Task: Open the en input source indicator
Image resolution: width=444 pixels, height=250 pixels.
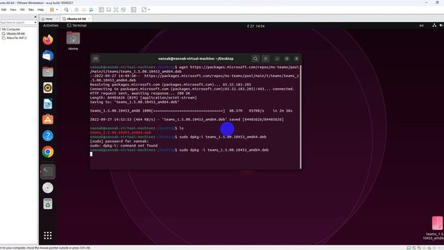Action: [x=422, y=26]
